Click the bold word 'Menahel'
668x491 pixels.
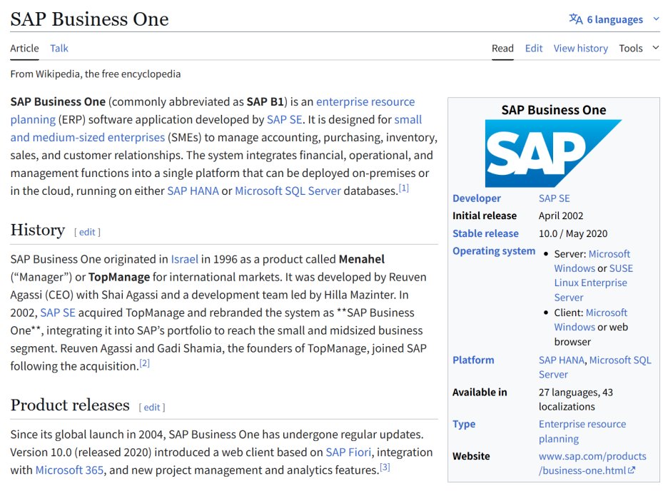[x=362, y=259]
